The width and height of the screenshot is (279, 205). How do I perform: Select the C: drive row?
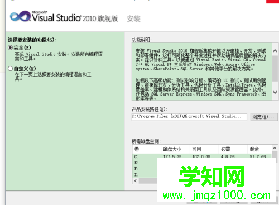coord(202,156)
